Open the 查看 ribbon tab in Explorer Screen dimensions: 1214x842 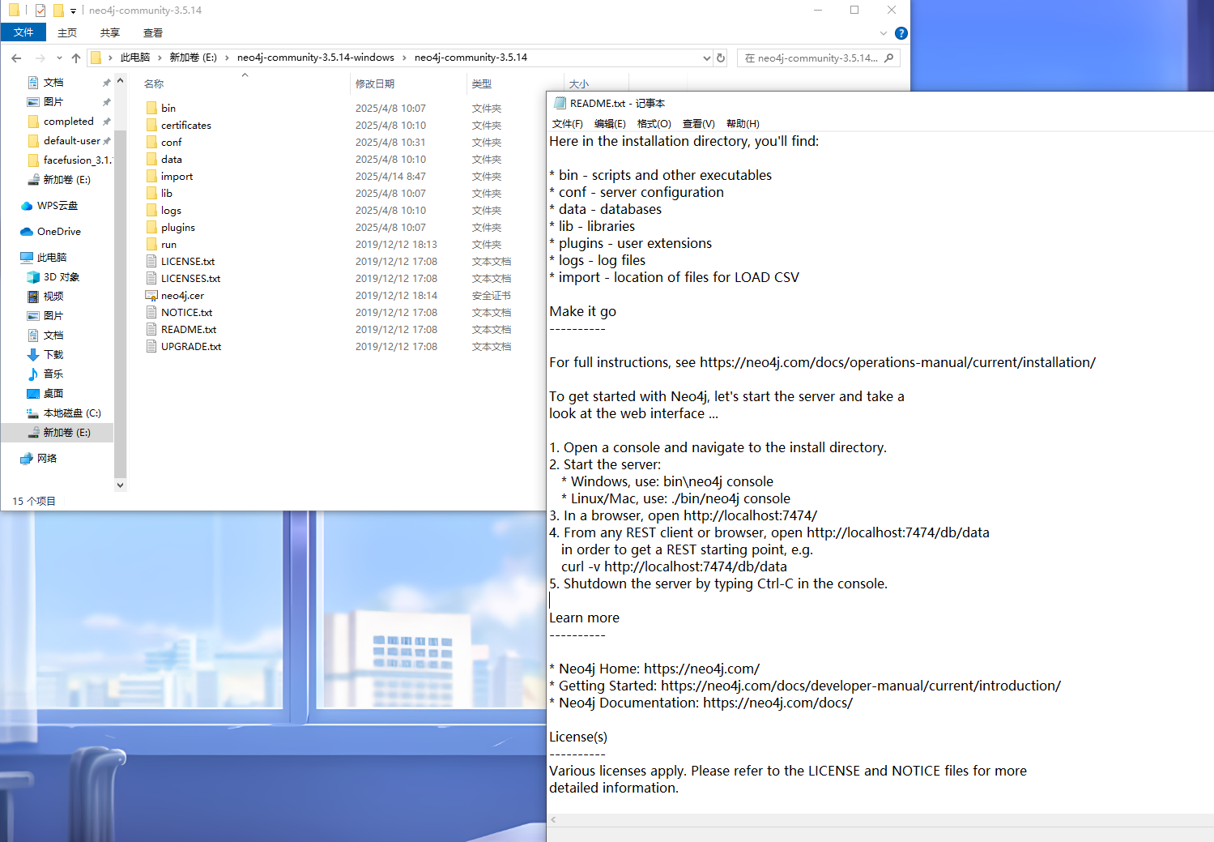coord(153,32)
